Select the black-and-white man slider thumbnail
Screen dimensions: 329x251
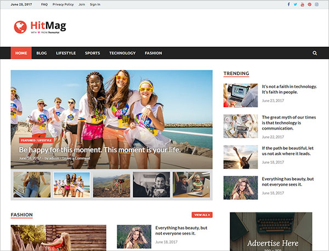[151, 185]
